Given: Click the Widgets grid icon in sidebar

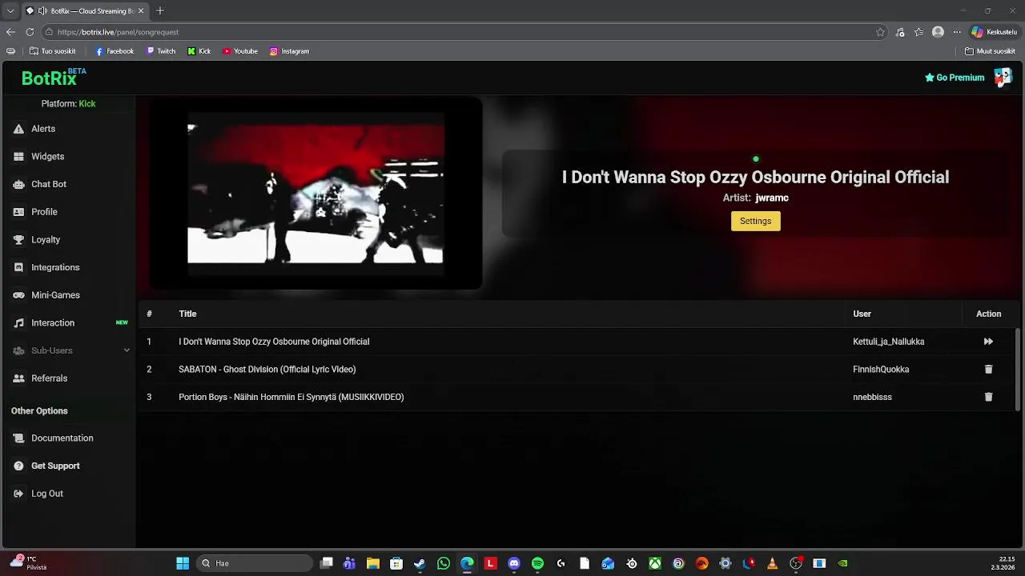Looking at the screenshot, I should [18, 157].
